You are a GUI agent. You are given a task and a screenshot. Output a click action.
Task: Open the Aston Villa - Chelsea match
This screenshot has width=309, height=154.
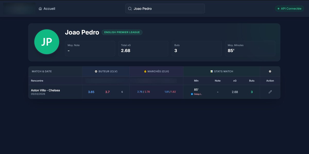pos(45,90)
